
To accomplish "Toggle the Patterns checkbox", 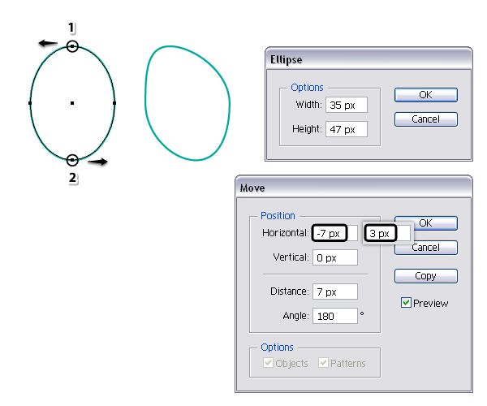I will [325, 363].
